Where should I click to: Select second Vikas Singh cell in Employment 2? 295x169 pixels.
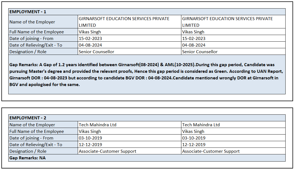(233, 131)
